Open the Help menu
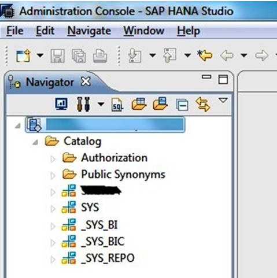 pos(189,31)
